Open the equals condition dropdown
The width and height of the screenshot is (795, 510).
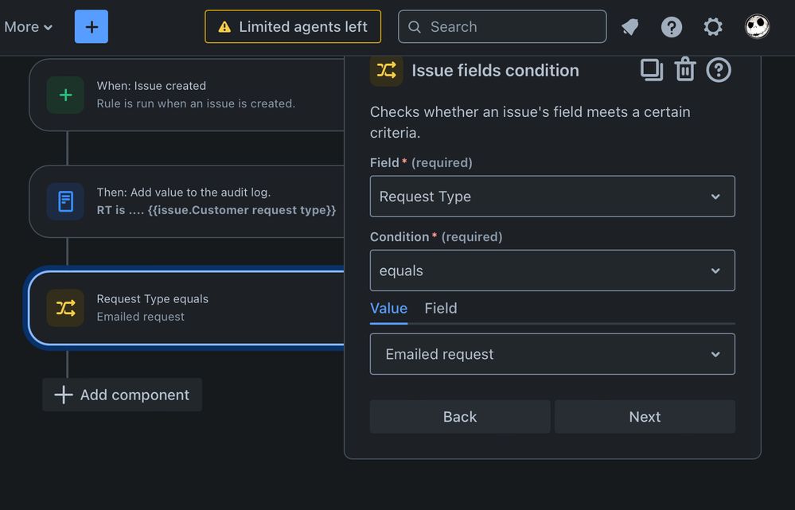click(x=552, y=271)
